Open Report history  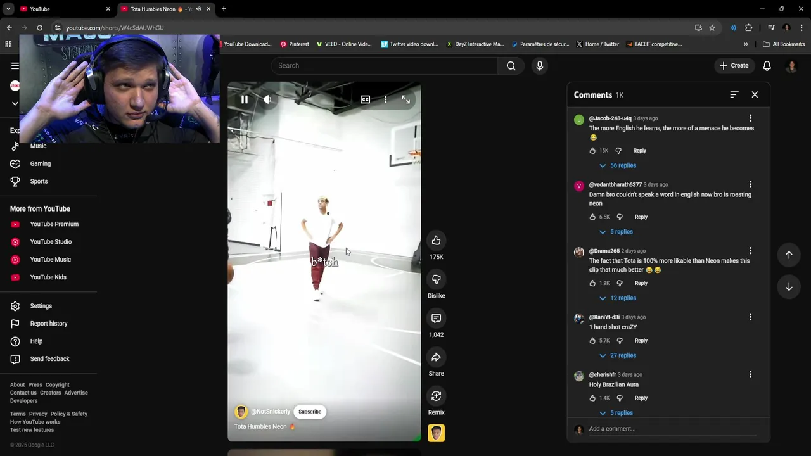coord(48,324)
